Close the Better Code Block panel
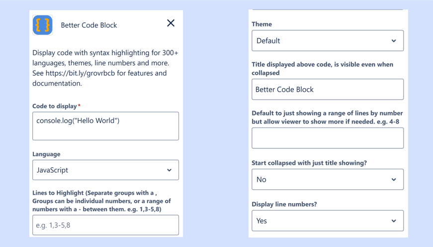This screenshot has width=433, height=247. (171, 23)
